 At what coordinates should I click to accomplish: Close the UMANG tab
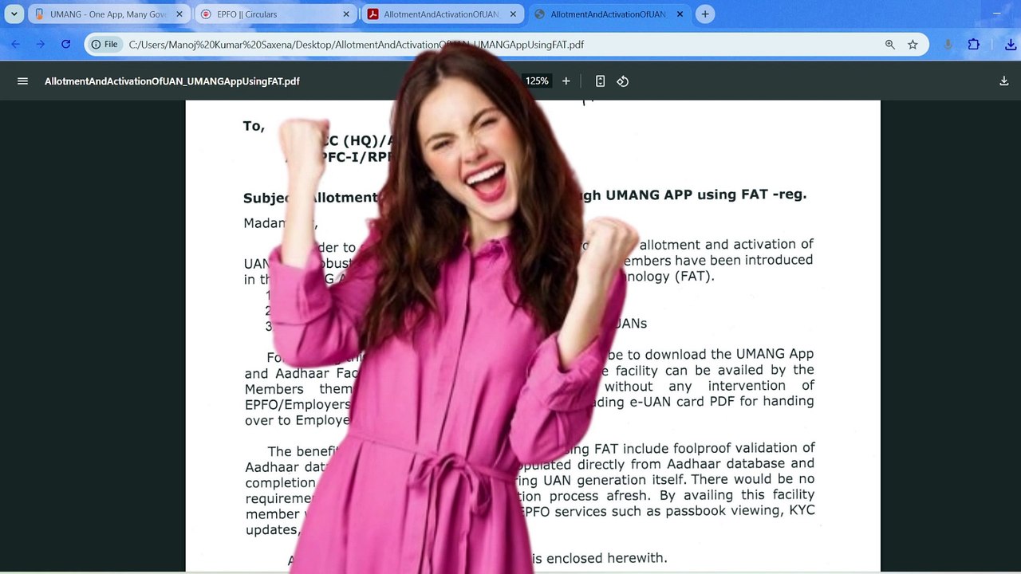click(179, 14)
